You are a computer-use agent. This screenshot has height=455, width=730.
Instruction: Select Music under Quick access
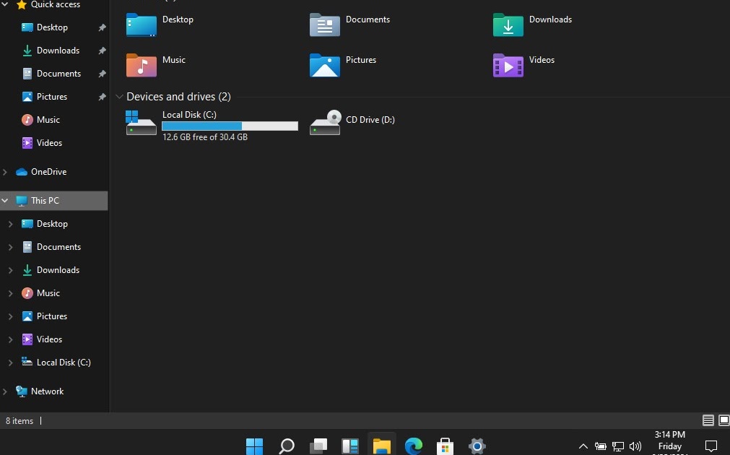coord(48,120)
